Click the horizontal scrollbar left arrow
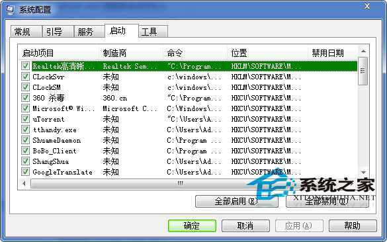The width and height of the screenshot is (387, 242). [x=24, y=184]
